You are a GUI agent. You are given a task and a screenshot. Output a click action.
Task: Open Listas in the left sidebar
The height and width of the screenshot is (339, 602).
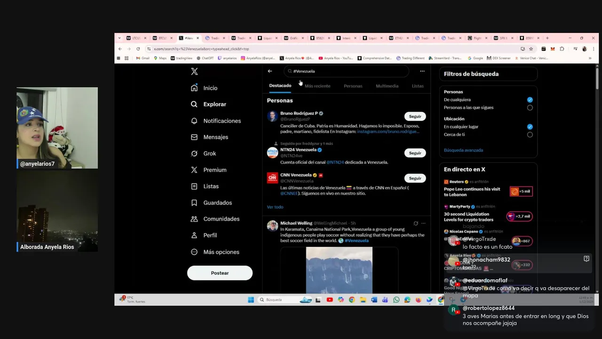coord(205,186)
